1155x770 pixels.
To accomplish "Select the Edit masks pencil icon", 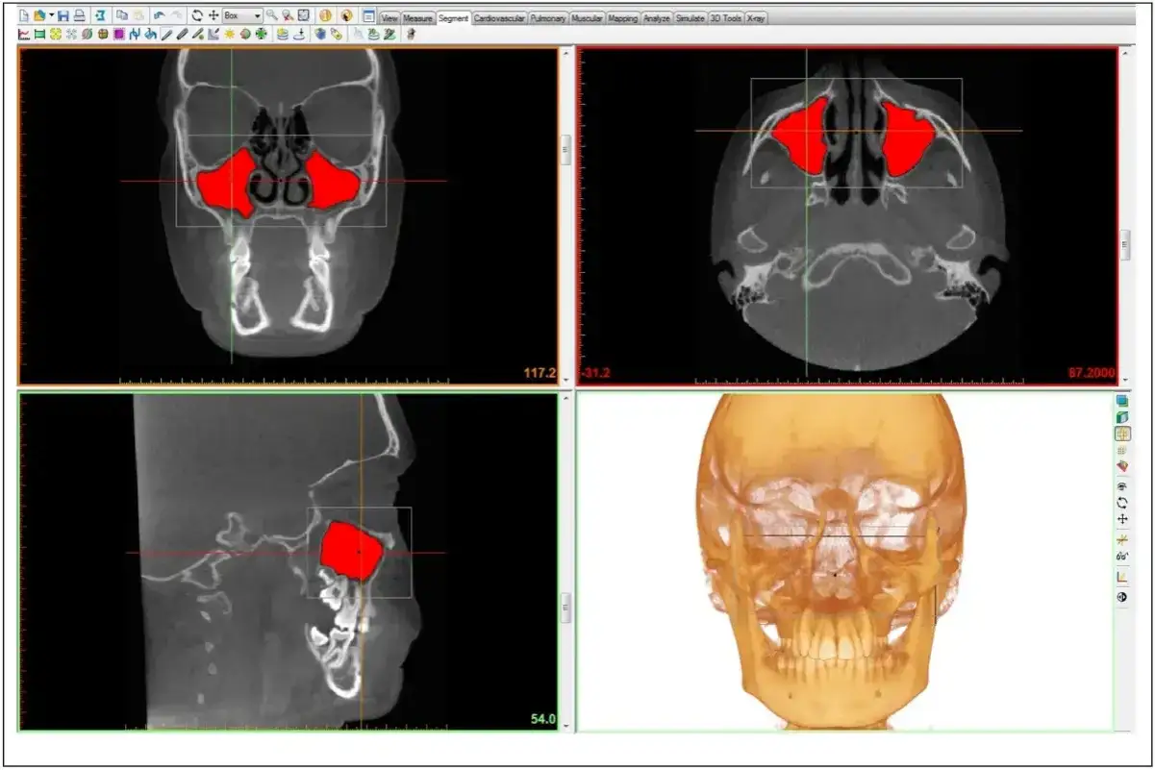I will 166,34.
